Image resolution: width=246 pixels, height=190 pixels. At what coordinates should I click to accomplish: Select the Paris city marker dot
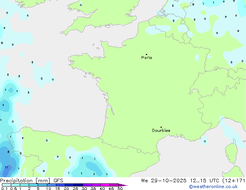(147, 54)
